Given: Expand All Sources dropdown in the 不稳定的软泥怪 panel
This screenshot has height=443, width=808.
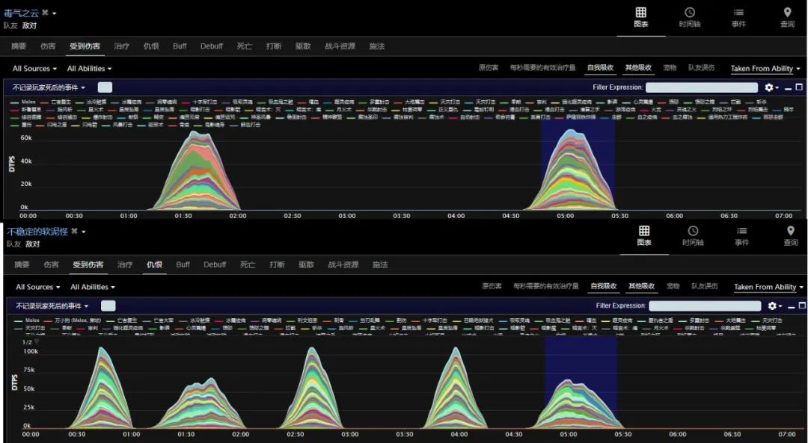Looking at the screenshot, I should click(x=37, y=287).
